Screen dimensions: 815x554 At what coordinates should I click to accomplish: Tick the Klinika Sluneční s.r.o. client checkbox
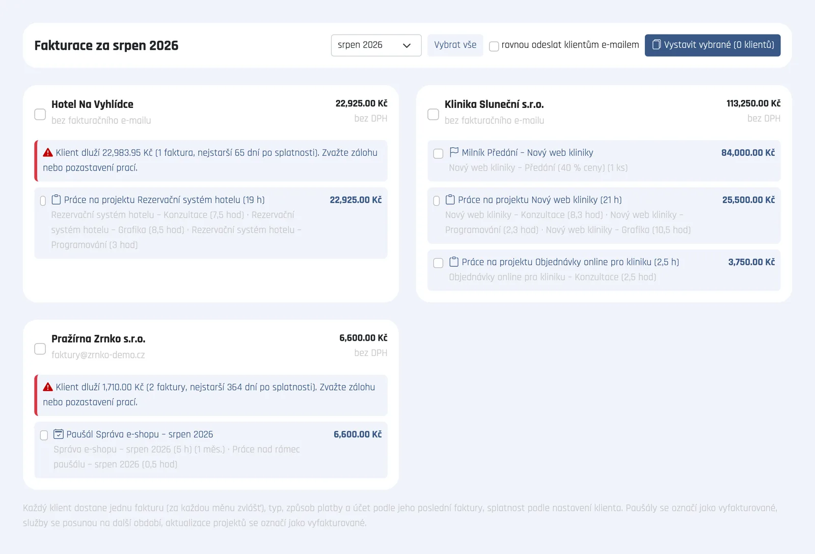[x=433, y=114]
